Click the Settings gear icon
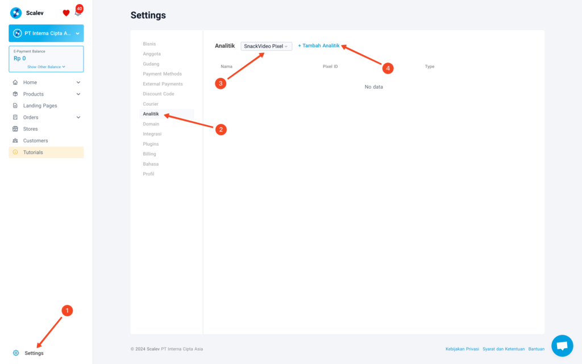 [x=16, y=353]
